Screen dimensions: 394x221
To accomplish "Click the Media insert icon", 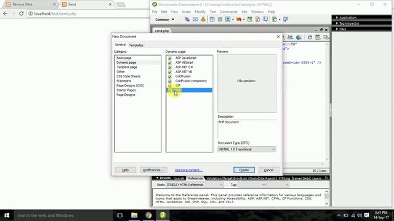I will (x=239, y=19).
